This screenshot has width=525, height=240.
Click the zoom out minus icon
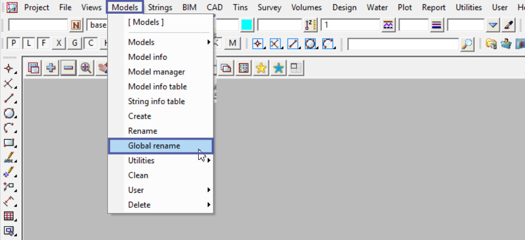pyautogui.click(x=68, y=68)
